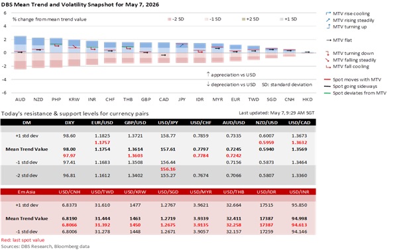
Task: Click the DXY mean trend value 98.00
Action: pos(70,149)
